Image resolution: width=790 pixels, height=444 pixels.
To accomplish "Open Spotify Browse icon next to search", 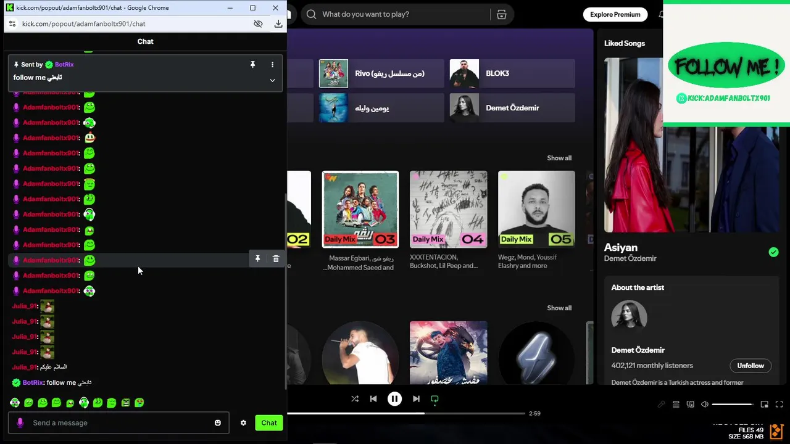I will [501, 14].
